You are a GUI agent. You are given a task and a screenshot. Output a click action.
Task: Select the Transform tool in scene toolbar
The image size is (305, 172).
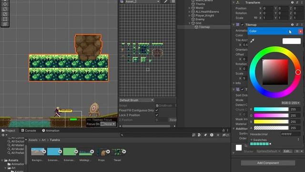pyautogui.click(x=5, y=24)
